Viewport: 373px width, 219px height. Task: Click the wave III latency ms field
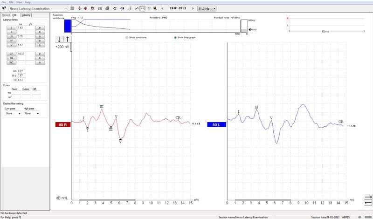pos(22,37)
